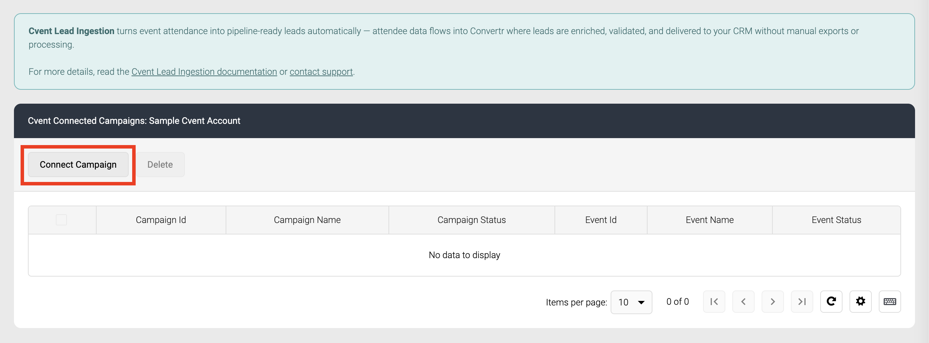Sort by Event Name column header
The height and width of the screenshot is (343, 929).
coord(709,220)
